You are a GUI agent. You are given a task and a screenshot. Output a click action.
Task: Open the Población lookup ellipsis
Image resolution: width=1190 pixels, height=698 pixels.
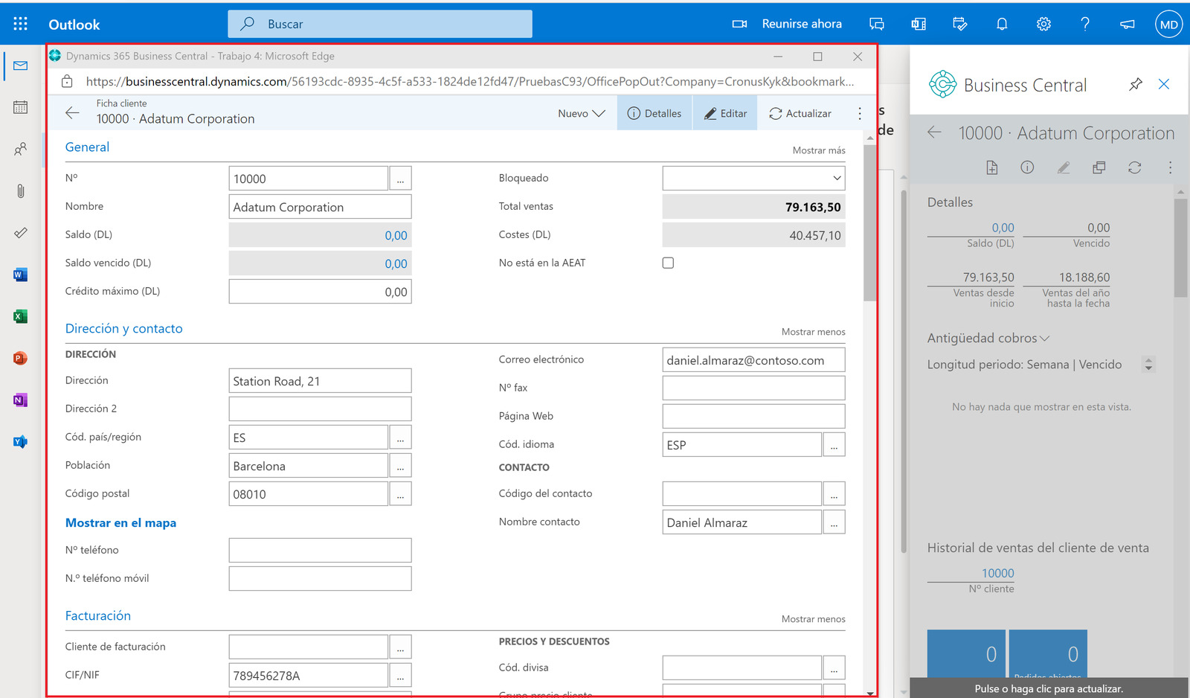pyautogui.click(x=400, y=466)
